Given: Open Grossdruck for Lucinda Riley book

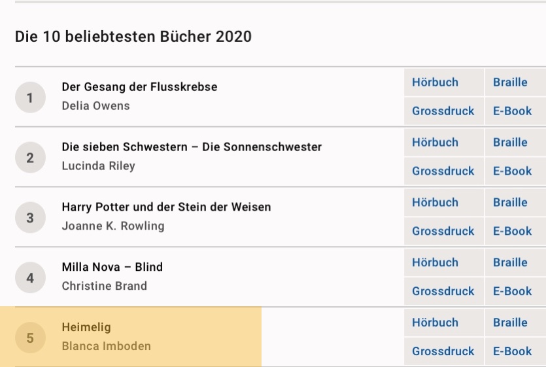Looking at the screenshot, I should pyautogui.click(x=443, y=171).
